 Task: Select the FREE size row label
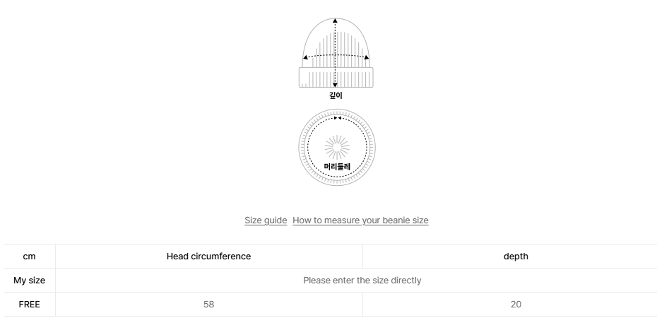click(x=29, y=305)
